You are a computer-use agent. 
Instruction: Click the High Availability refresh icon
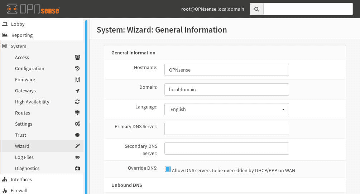pos(77,102)
